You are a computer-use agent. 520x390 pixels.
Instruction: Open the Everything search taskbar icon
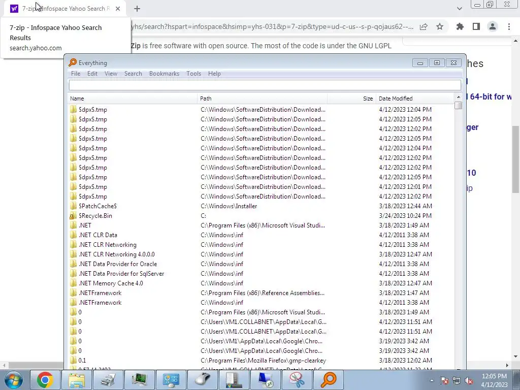pyautogui.click(x=329, y=380)
